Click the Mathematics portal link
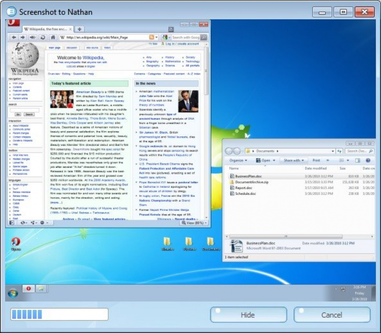Image resolution: width=381 pixels, height=333 pixels. [x=173, y=62]
